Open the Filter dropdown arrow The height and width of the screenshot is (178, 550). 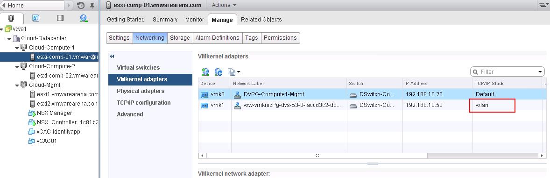tap(540, 72)
